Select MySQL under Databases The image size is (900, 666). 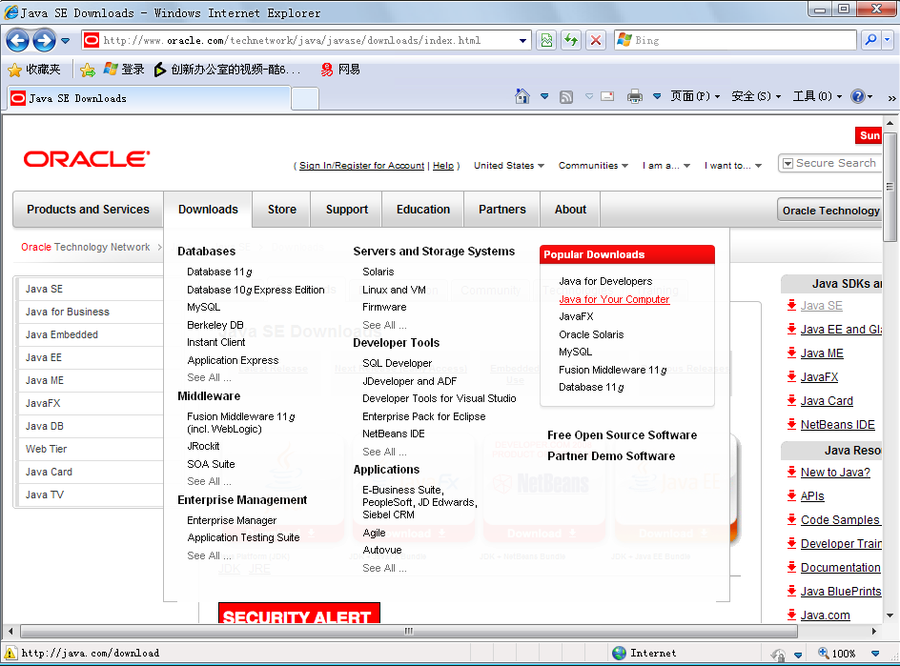click(203, 307)
